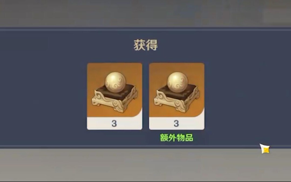Viewport: 291px width, 182px height.
Task: Click the golden star-shaped cursor icon
Action: pyautogui.click(x=265, y=148)
